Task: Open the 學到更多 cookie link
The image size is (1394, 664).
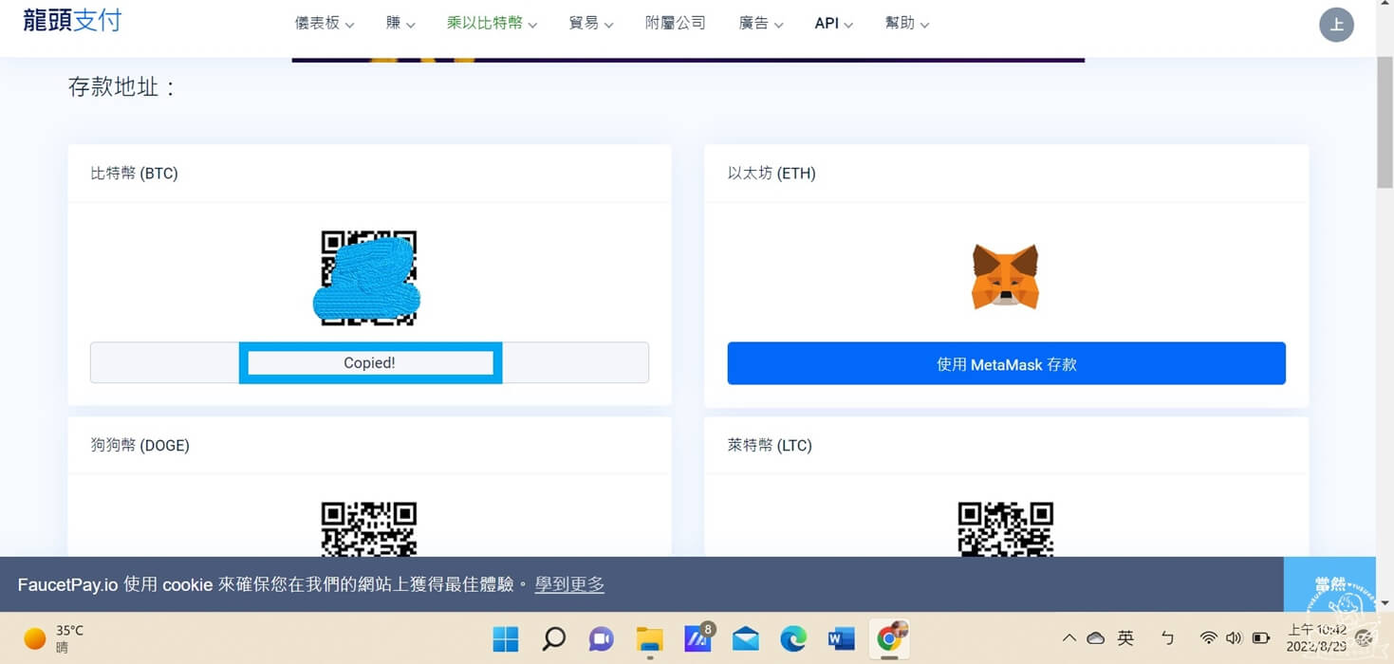Action: click(x=569, y=584)
